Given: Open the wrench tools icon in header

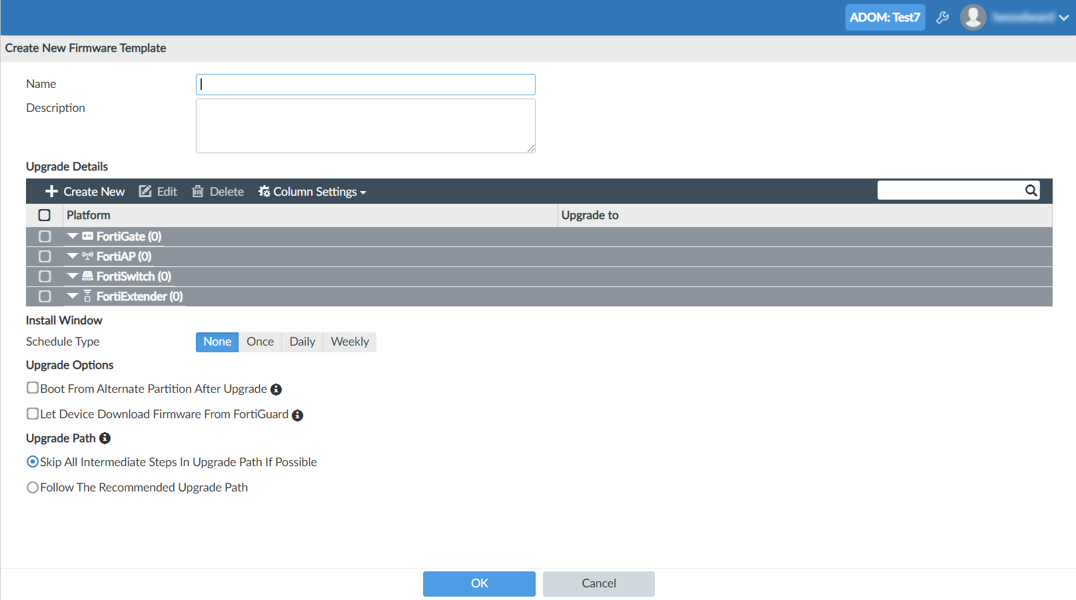Looking at the screenshot, I should click(x=942, y=17).
